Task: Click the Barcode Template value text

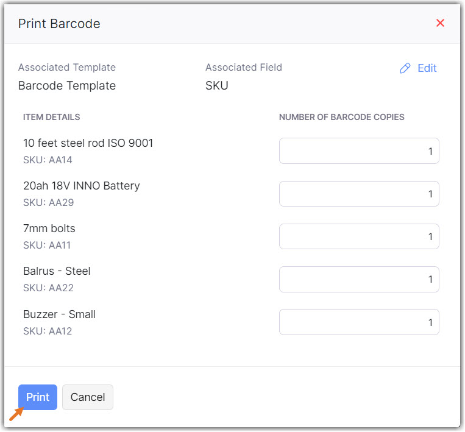Action: tap(67, 86)
